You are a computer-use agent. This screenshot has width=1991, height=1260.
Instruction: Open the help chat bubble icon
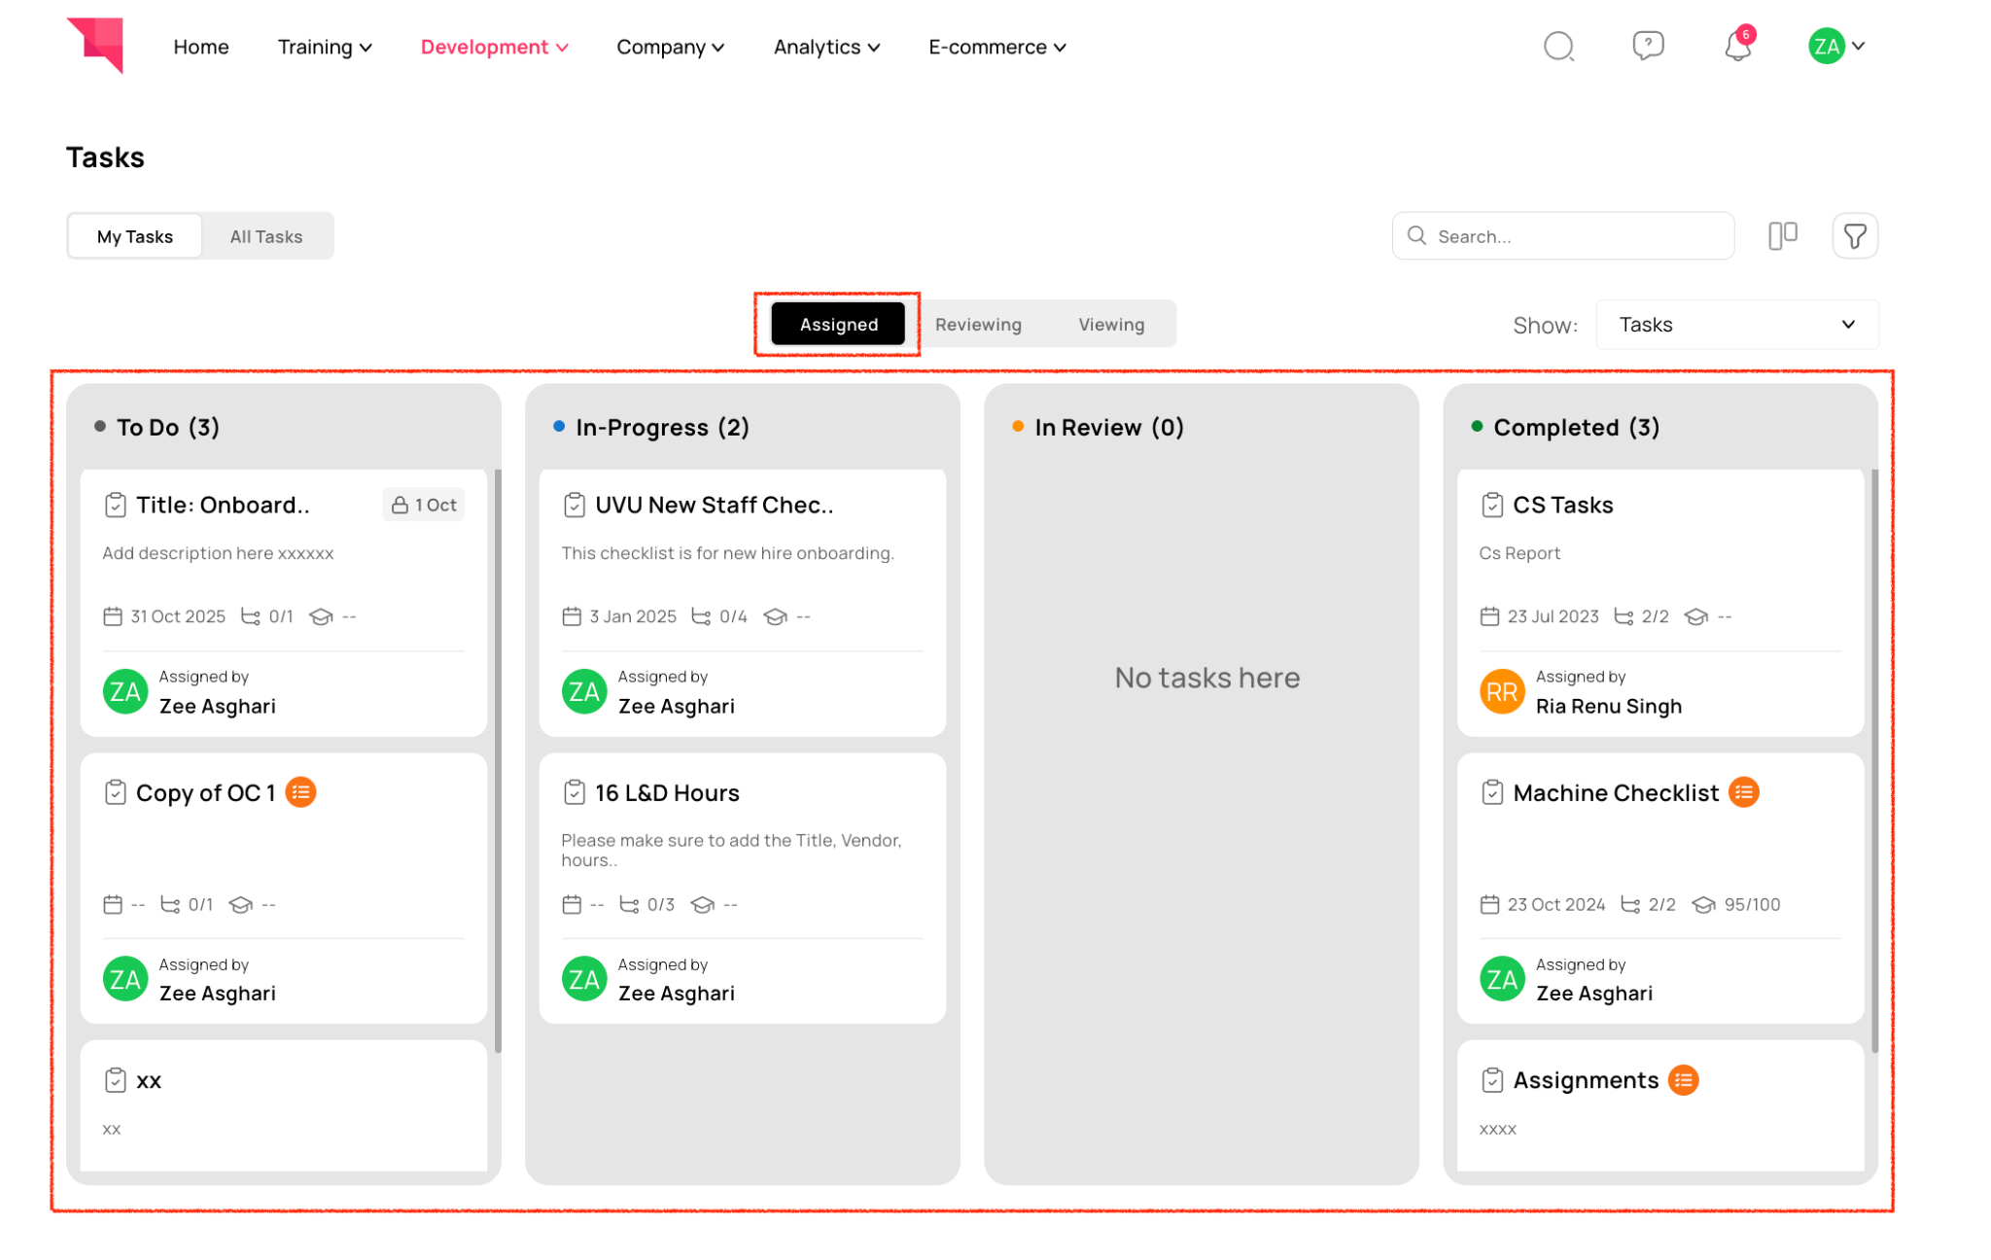coord(1648,46)
